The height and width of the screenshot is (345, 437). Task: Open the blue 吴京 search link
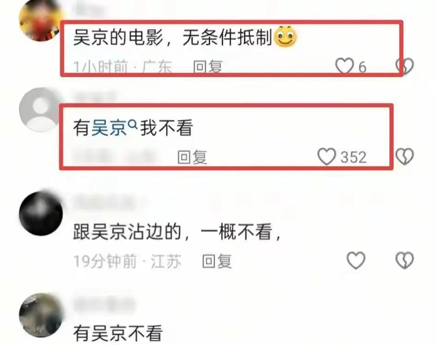click(x=109, y=128)
